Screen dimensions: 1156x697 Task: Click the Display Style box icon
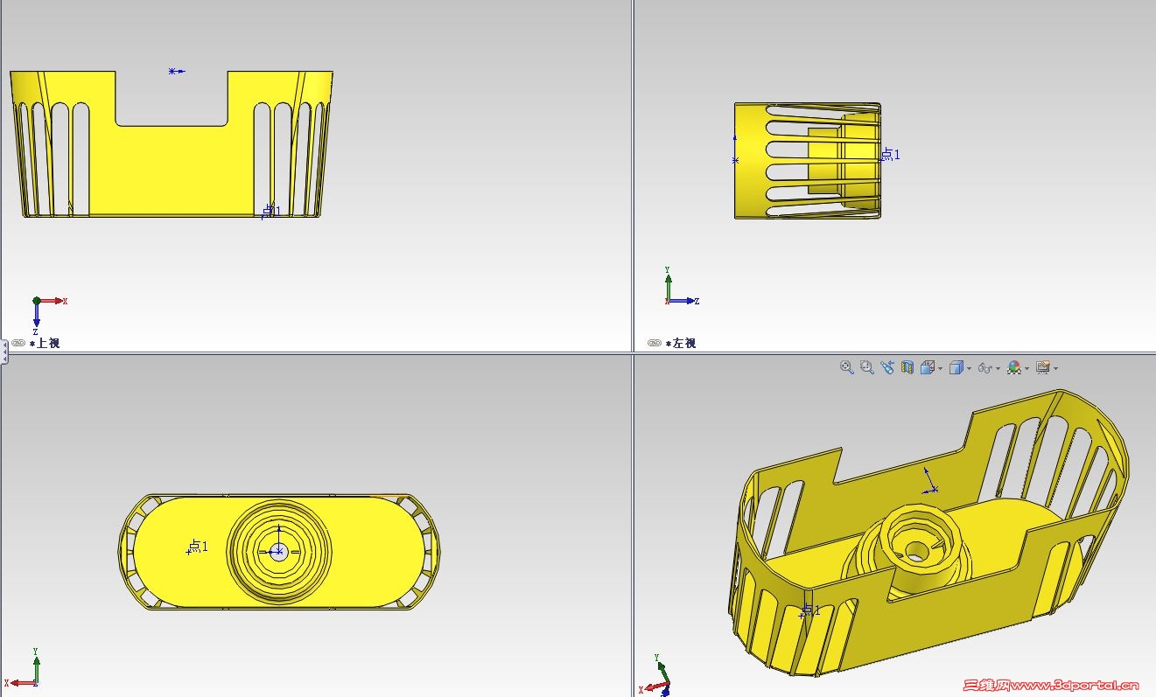coord(956,368)
